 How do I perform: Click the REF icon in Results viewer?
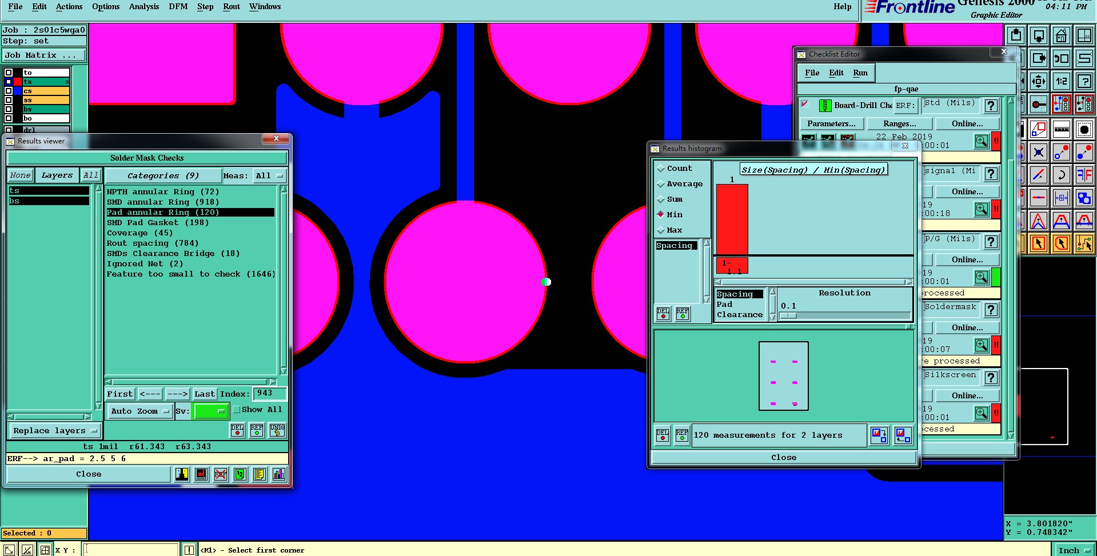tap(257, 430)
